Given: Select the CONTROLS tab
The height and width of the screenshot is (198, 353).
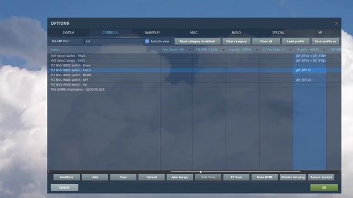Looking at the screenshot, I should click(110, 32).
